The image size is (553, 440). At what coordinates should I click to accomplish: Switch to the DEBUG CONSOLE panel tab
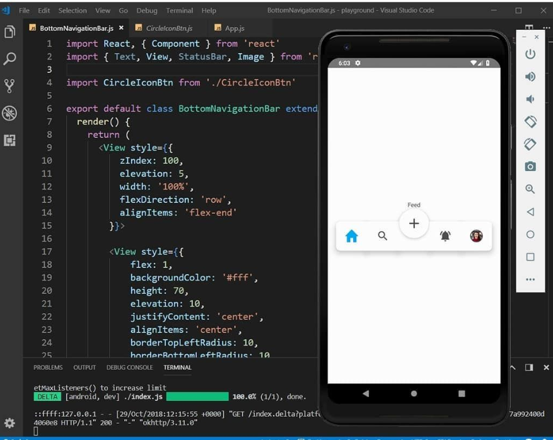[x=130, y=367]
